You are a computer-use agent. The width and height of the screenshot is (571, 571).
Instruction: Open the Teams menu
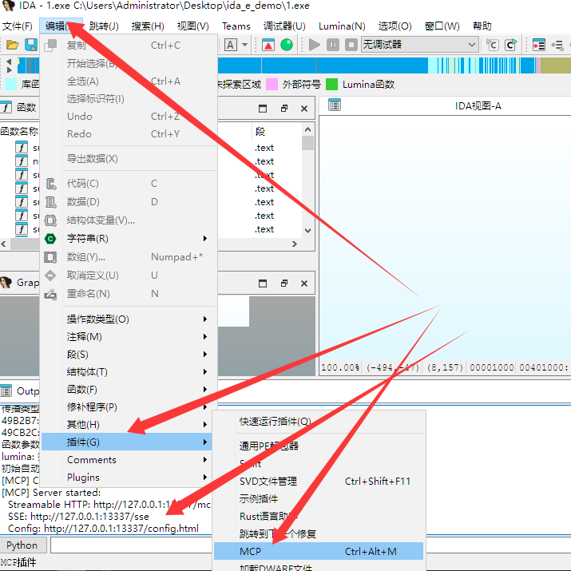click(x=236, y=26)
